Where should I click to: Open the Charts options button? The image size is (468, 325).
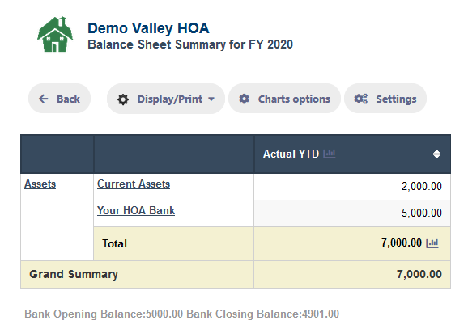click(284, 99)
